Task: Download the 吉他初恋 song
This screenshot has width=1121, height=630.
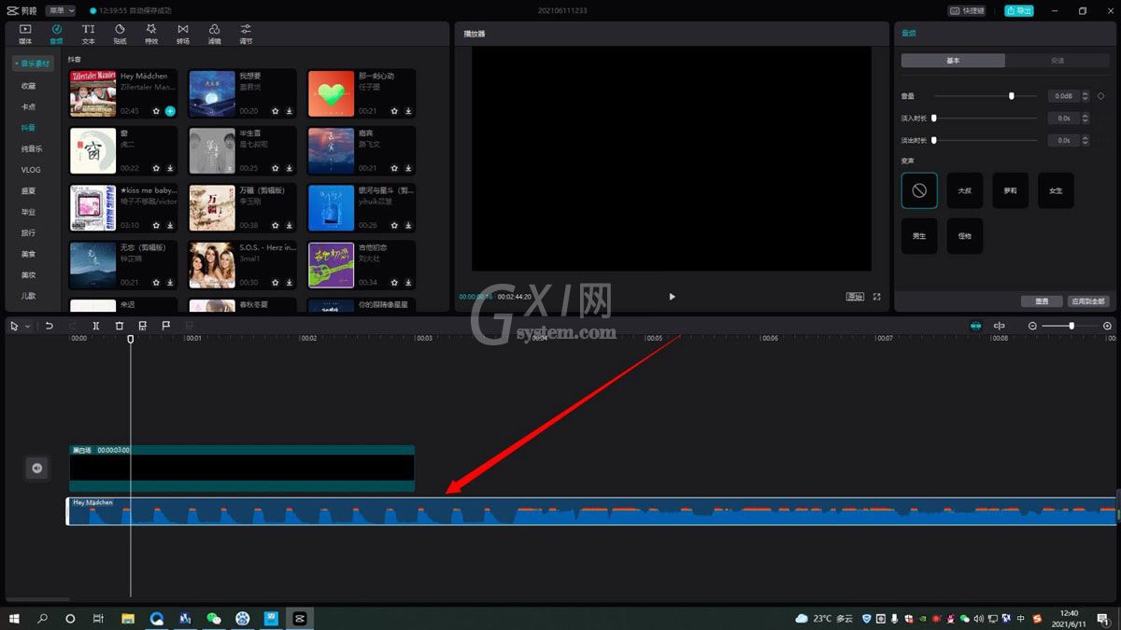Action: pos(408,282)
